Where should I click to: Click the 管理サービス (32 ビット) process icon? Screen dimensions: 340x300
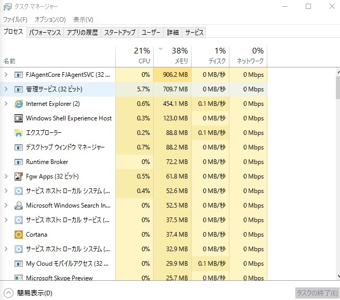pos(19,89)
